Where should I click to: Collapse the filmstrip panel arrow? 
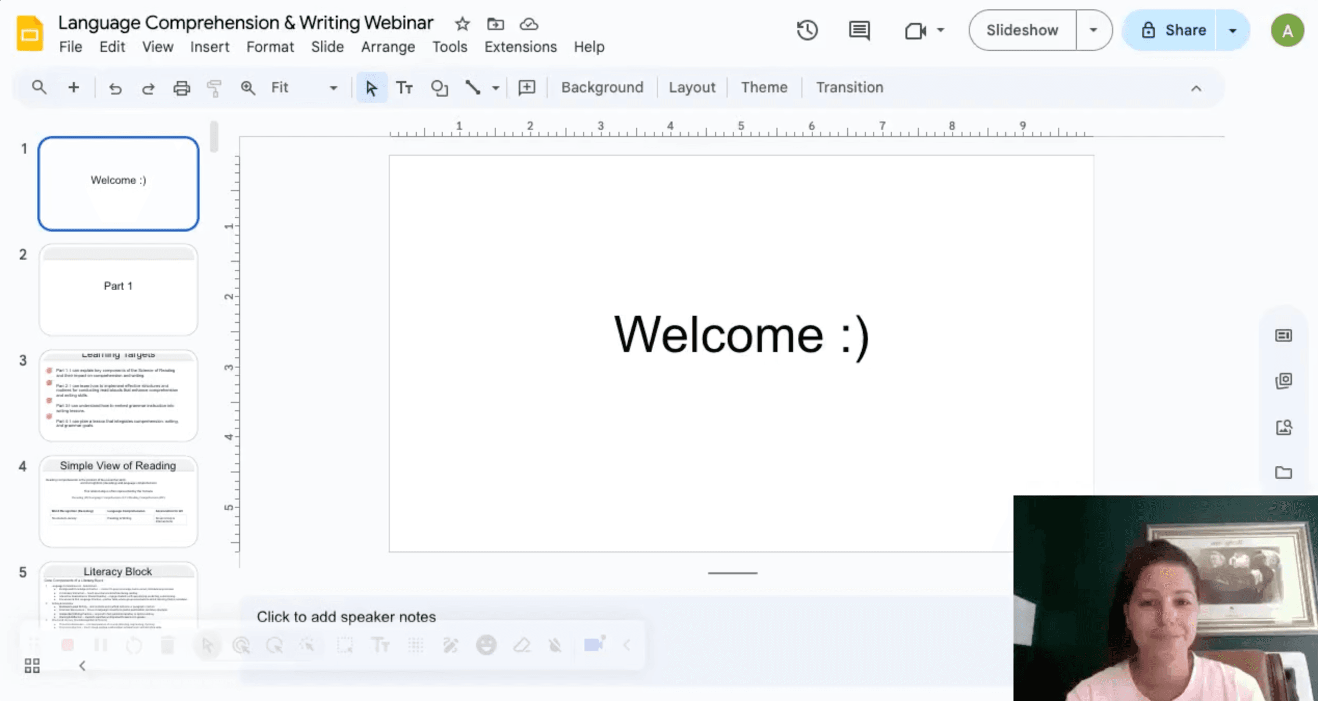[x=82, y=666]
